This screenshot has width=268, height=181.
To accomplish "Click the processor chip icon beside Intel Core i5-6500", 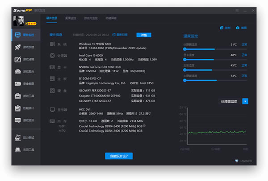I will coord(52,56).
